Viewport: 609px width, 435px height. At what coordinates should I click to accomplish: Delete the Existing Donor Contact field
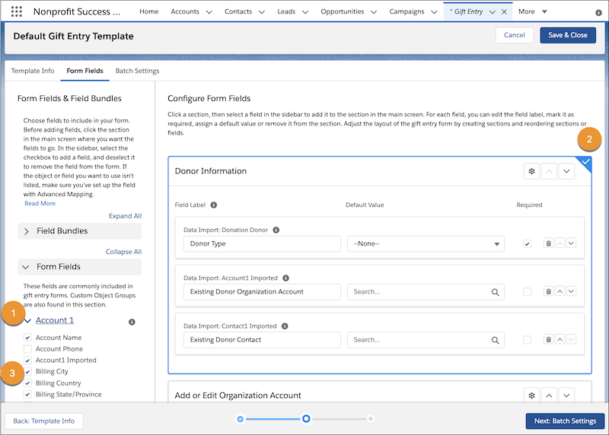point(548,339)
